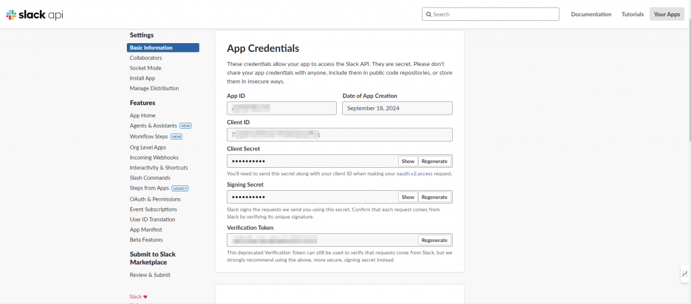
Task: Click the Features section heading
Action: [142, 103]
